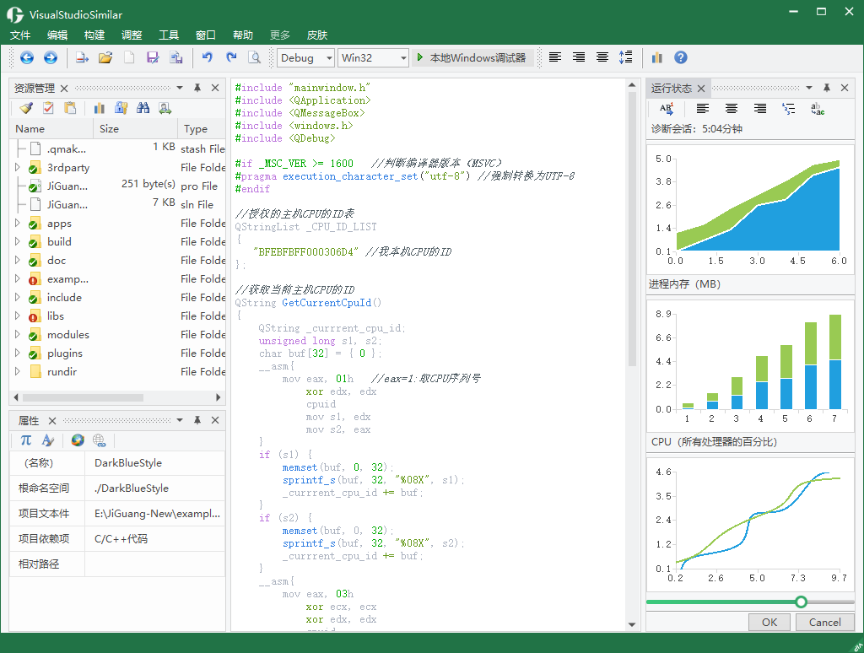Click the bar chart icon in main toolbar
The image size is (864, 653).
coord(656,57)
